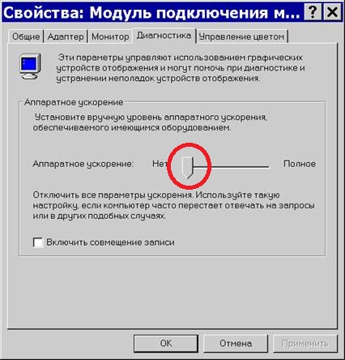
Task: Enable the Включить совмещение записи checkbox
Action: 38,242
